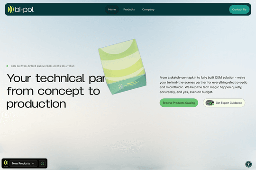Viewport: 256px width, 170px height.
Task: Expand the New Products panel
Action: [23, 163]
